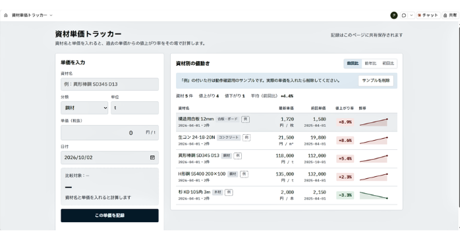Click the 合板・ボード category tag
This screenshot has height=240, width=460.
click(227, 119)
